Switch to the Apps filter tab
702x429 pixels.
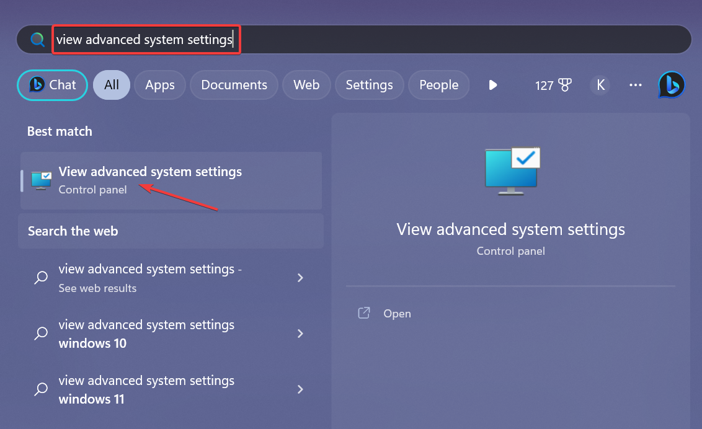coord(159,85)
